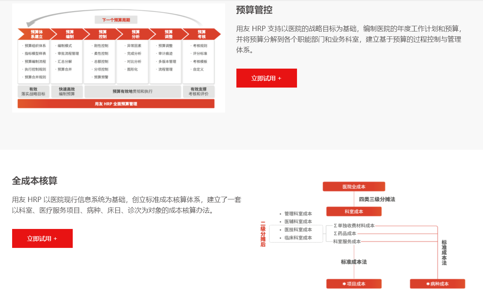Select the 项目成本 star box

click(354, 284)
